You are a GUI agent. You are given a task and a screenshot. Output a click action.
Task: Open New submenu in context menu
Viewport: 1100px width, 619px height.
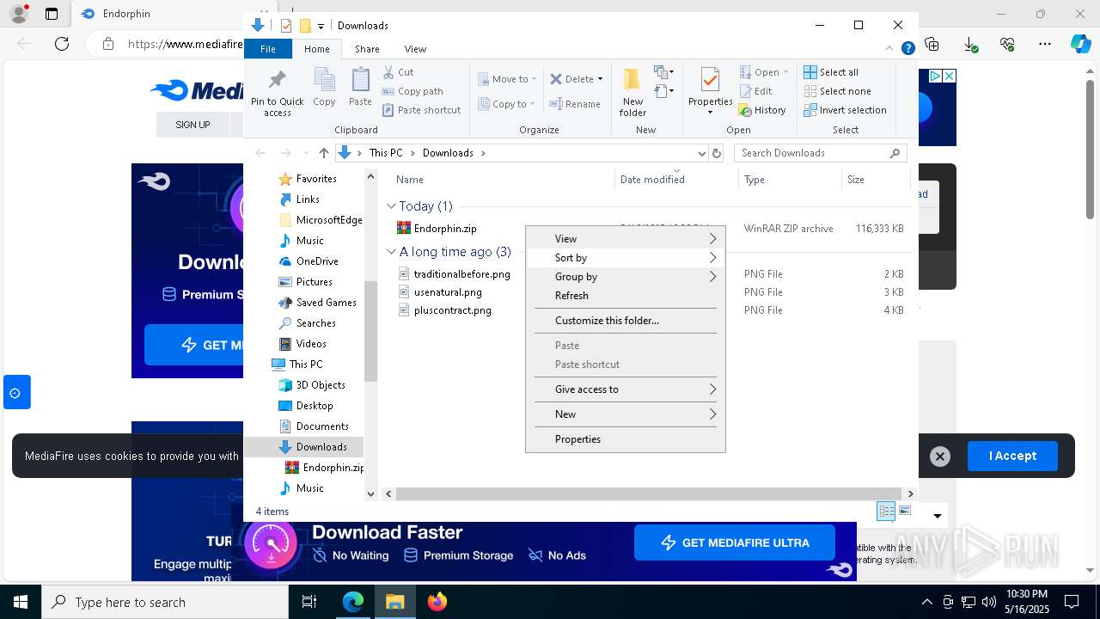(x=625, y=414)
